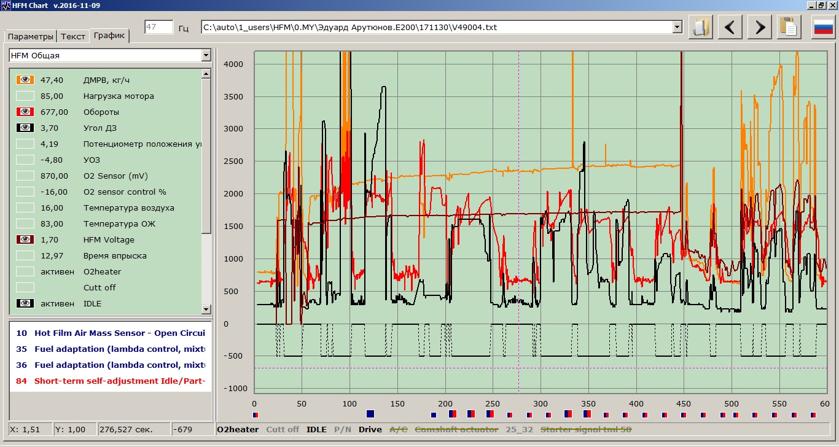Hide the Обороты red trace
The height and width of the screenshot is (447, 839).
click(25, 112)
